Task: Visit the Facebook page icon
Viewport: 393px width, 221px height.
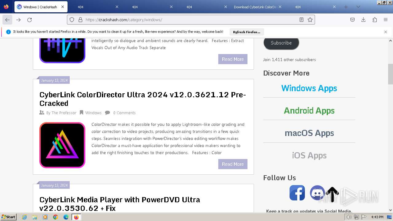Action: [297, 193]
